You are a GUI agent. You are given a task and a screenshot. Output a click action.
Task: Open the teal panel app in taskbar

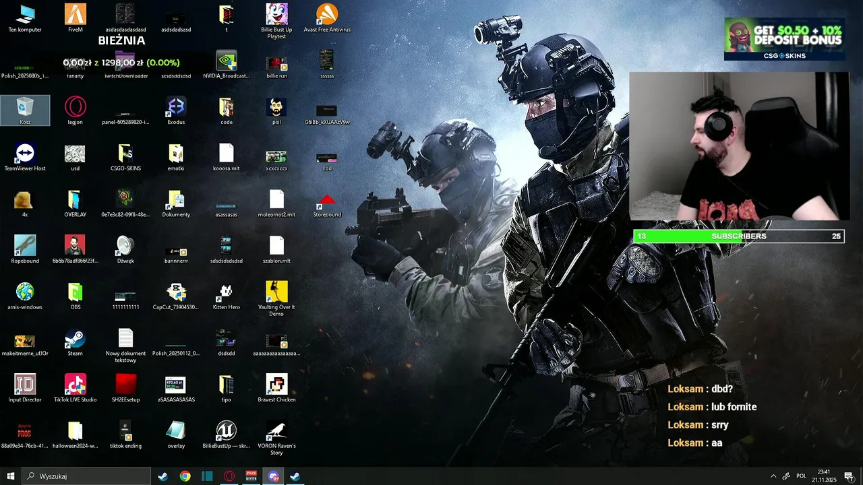pos(207,476)
